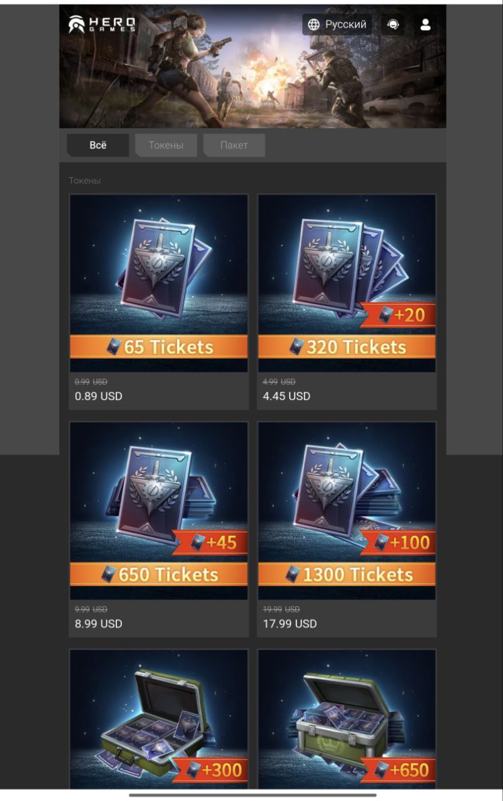Click the globe language icon
This screenshot has height=801, width=503.
coord(314,24)
